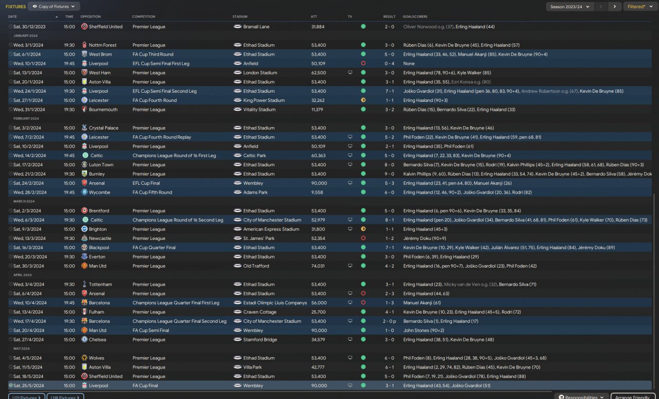
Task: Click the stadium icon beside Craven Cottage
Action: tap(237, 312)
